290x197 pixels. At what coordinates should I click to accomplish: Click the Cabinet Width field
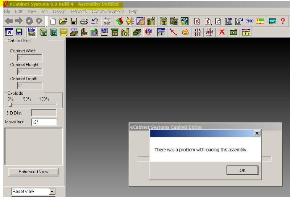[30, 57]
